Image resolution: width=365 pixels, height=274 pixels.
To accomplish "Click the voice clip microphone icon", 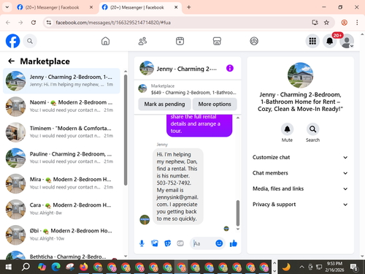I will click(142, 243).
